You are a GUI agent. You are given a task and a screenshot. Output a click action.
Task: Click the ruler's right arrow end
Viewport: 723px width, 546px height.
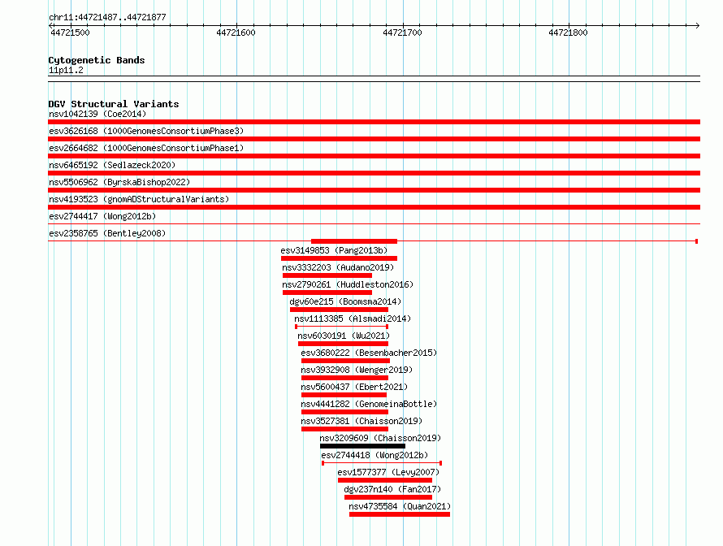pyautogui.click(x=698, y=25)
